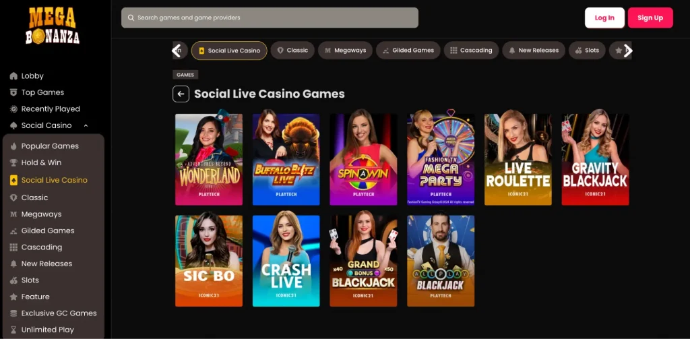Screen dimensions: 690x339
Task: Click the Unlimited Play hourglass icon
Action: click(13, 330)
